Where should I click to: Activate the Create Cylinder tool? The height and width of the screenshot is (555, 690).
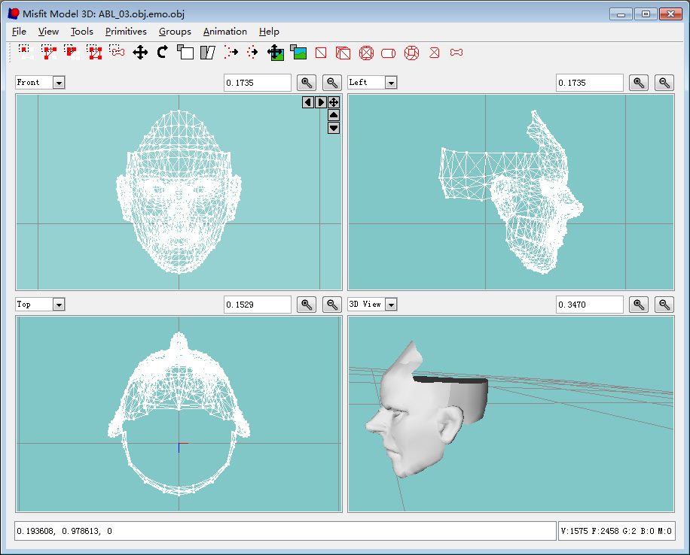click(x=389, y=53)
